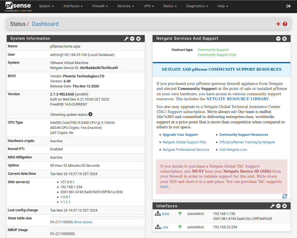Open the Services menu
This screenshot has width=297, height=238.
(125, 6)
